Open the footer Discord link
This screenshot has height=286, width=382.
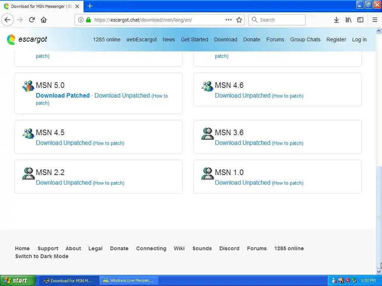click(229, 248)
